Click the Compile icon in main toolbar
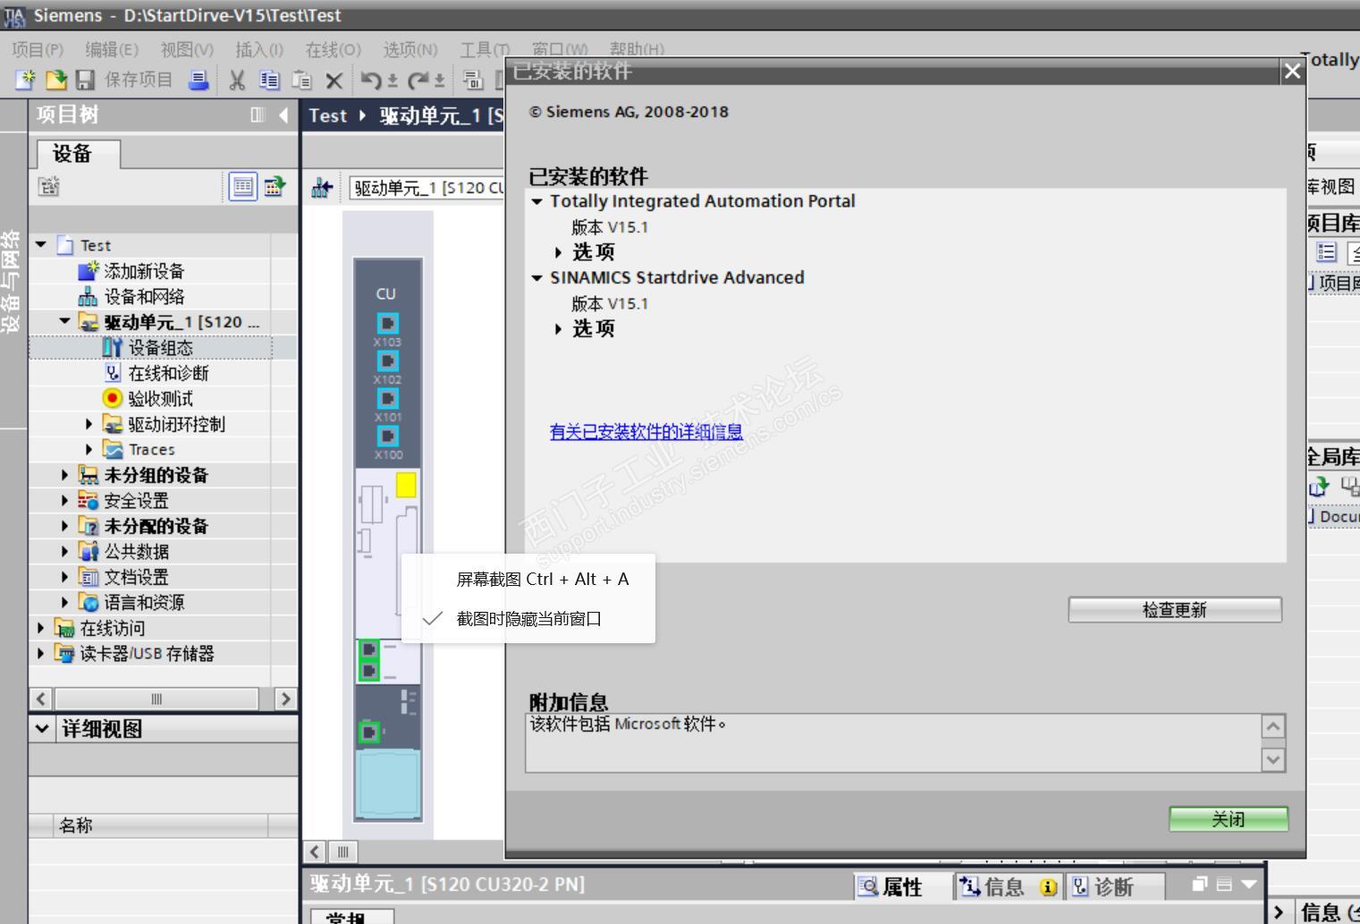The height and width of the screenshot is (924, 1360). click(x=473, y=81)
